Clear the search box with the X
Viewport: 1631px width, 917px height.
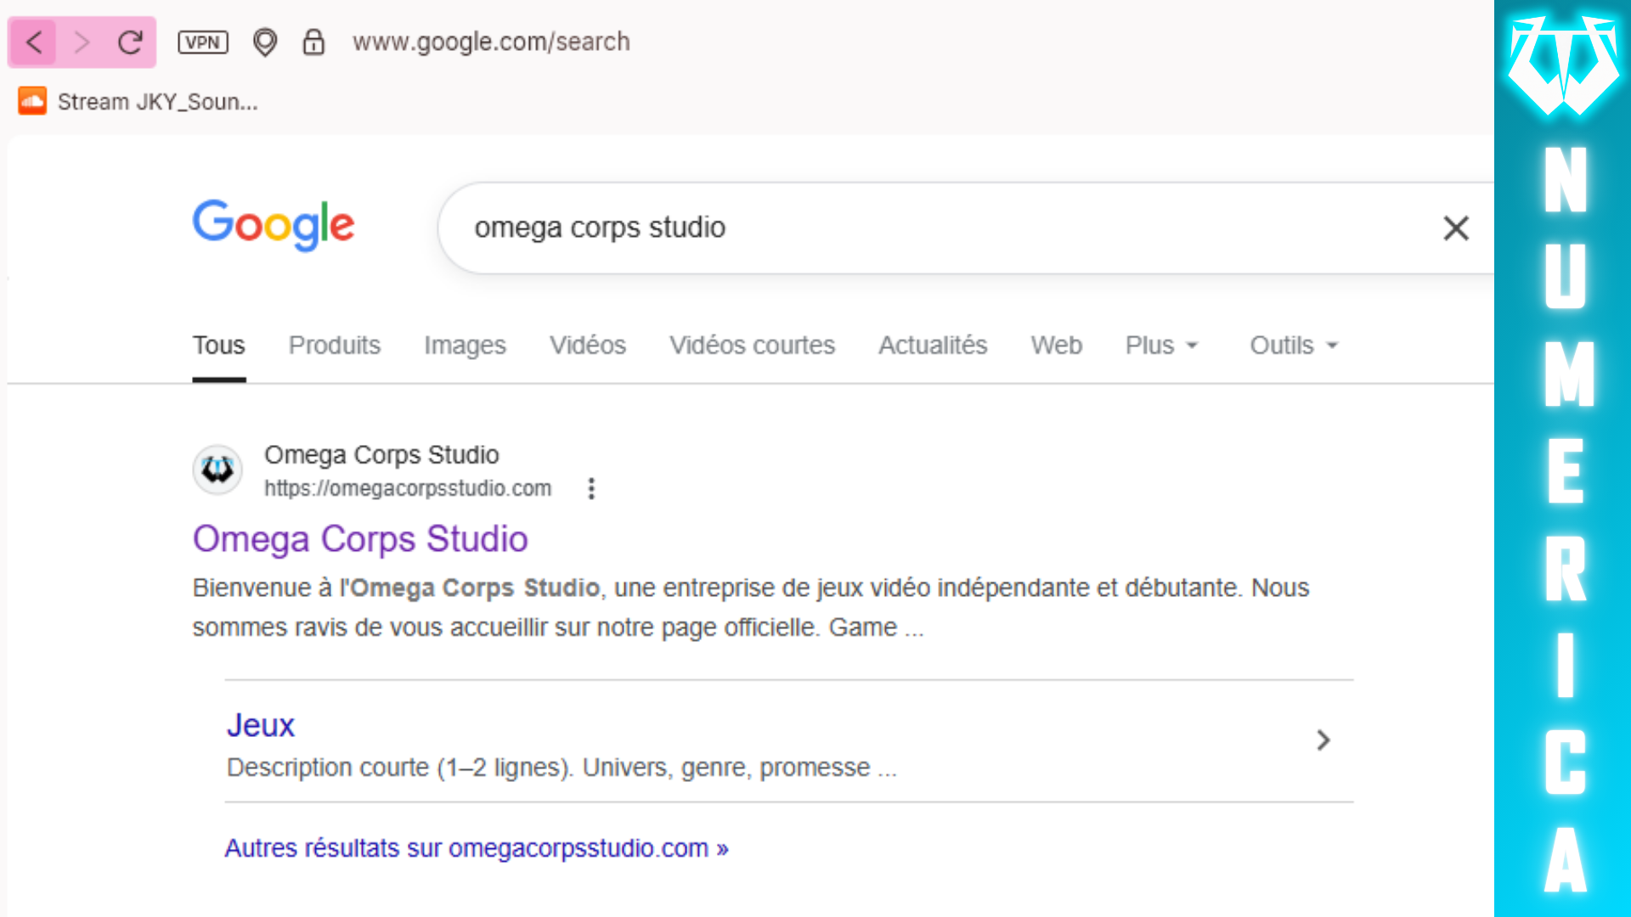tap(1456, 228)
